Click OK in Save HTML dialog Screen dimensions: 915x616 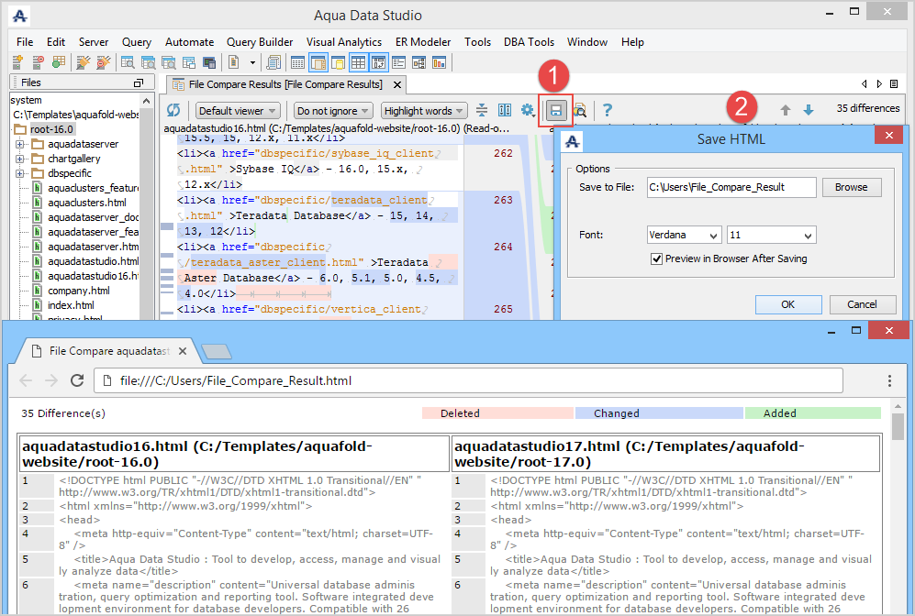tap(787, 304)
